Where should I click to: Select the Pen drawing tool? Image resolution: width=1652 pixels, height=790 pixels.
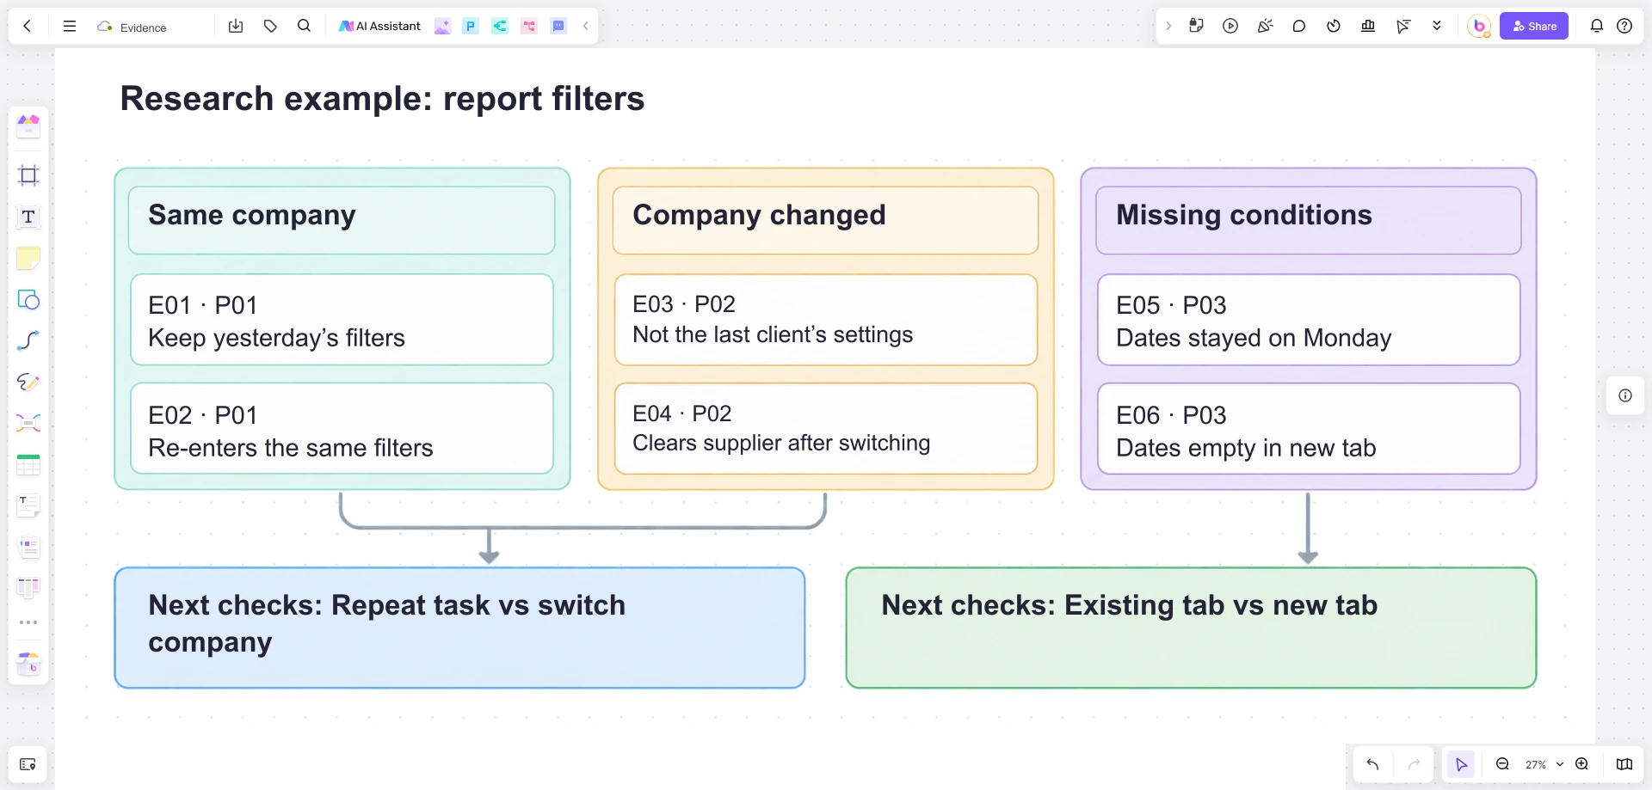[x=28, y=382]
